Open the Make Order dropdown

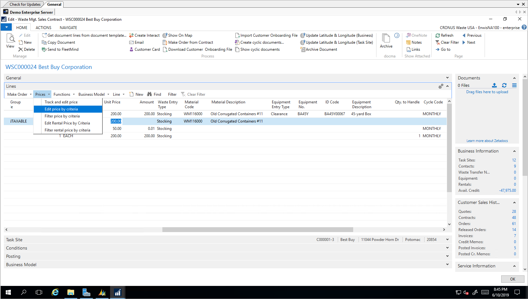pos(19,94)
